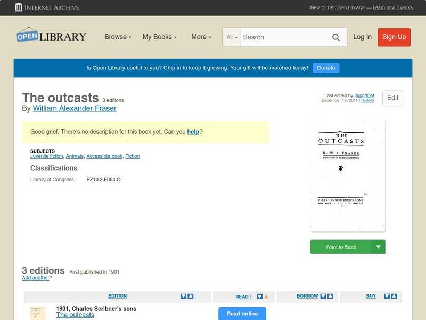
Task: Toggle descending sort on the BORROW column
Action: [323, 296]
